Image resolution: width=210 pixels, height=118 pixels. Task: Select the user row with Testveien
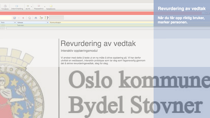77,25
